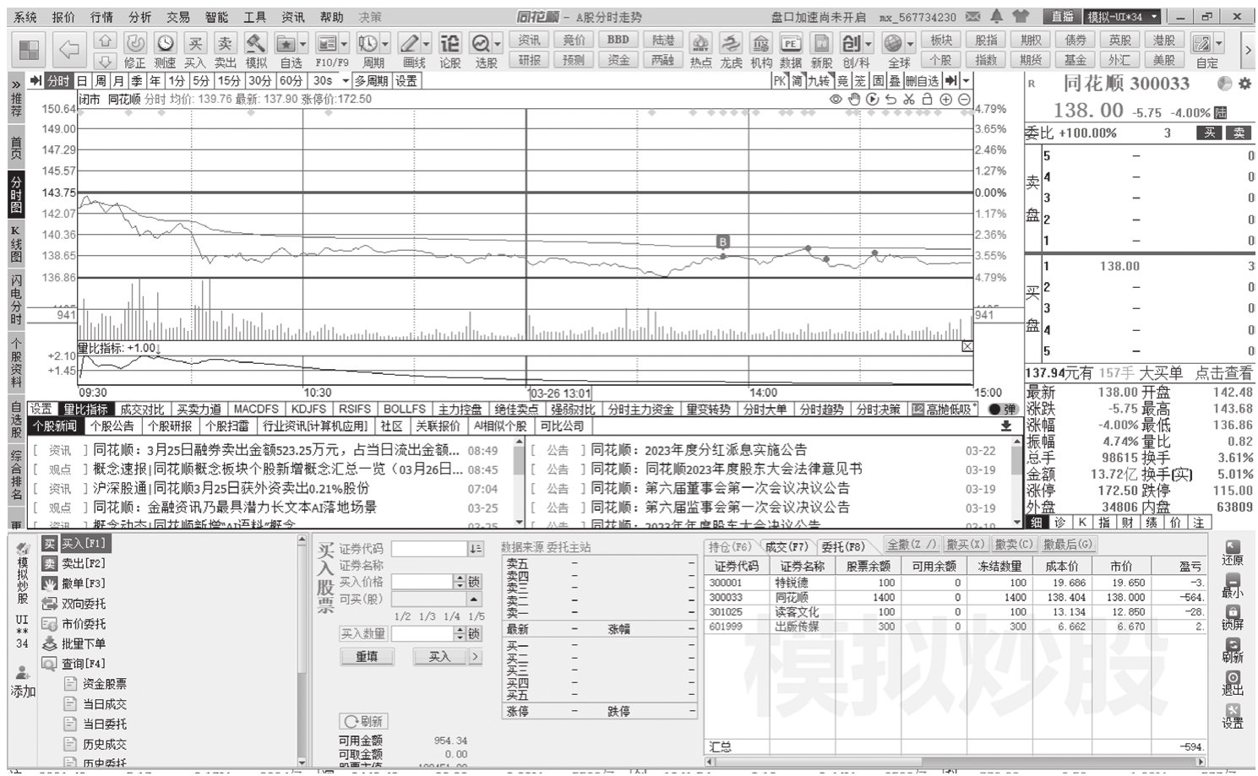Image resolution: width=1258 pixels, height=776 pixels.
Task: Open the 机构 institutions icon
Action: pyautogui.click(x=761, y=43)
